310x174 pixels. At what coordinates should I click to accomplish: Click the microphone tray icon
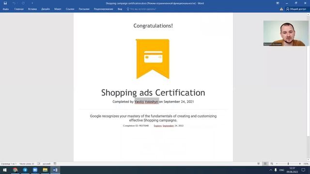tap(276, 170)
